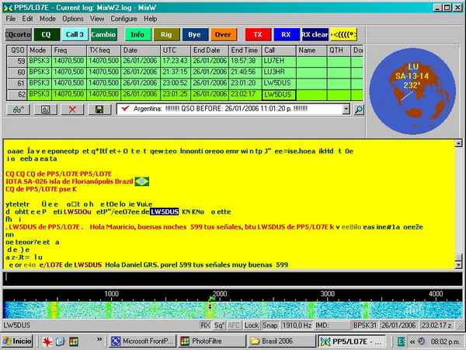Viewport: 466px width, 350px height.
Task: Click the binoculars search QSO icon
Action: pyautogui.click(x=19, y=110)
